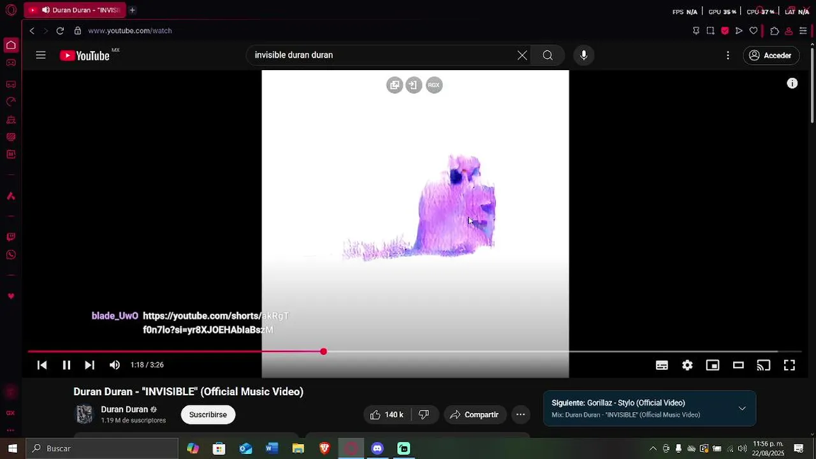This screenshot has height=459, width=816.
Task: Click the pin icon in address bar
Action: pos(696,31)
